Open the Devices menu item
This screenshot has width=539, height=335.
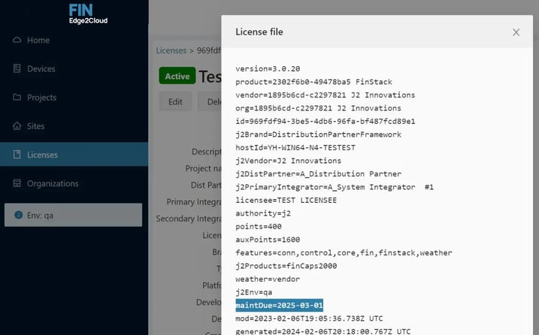tap(74, 68)
